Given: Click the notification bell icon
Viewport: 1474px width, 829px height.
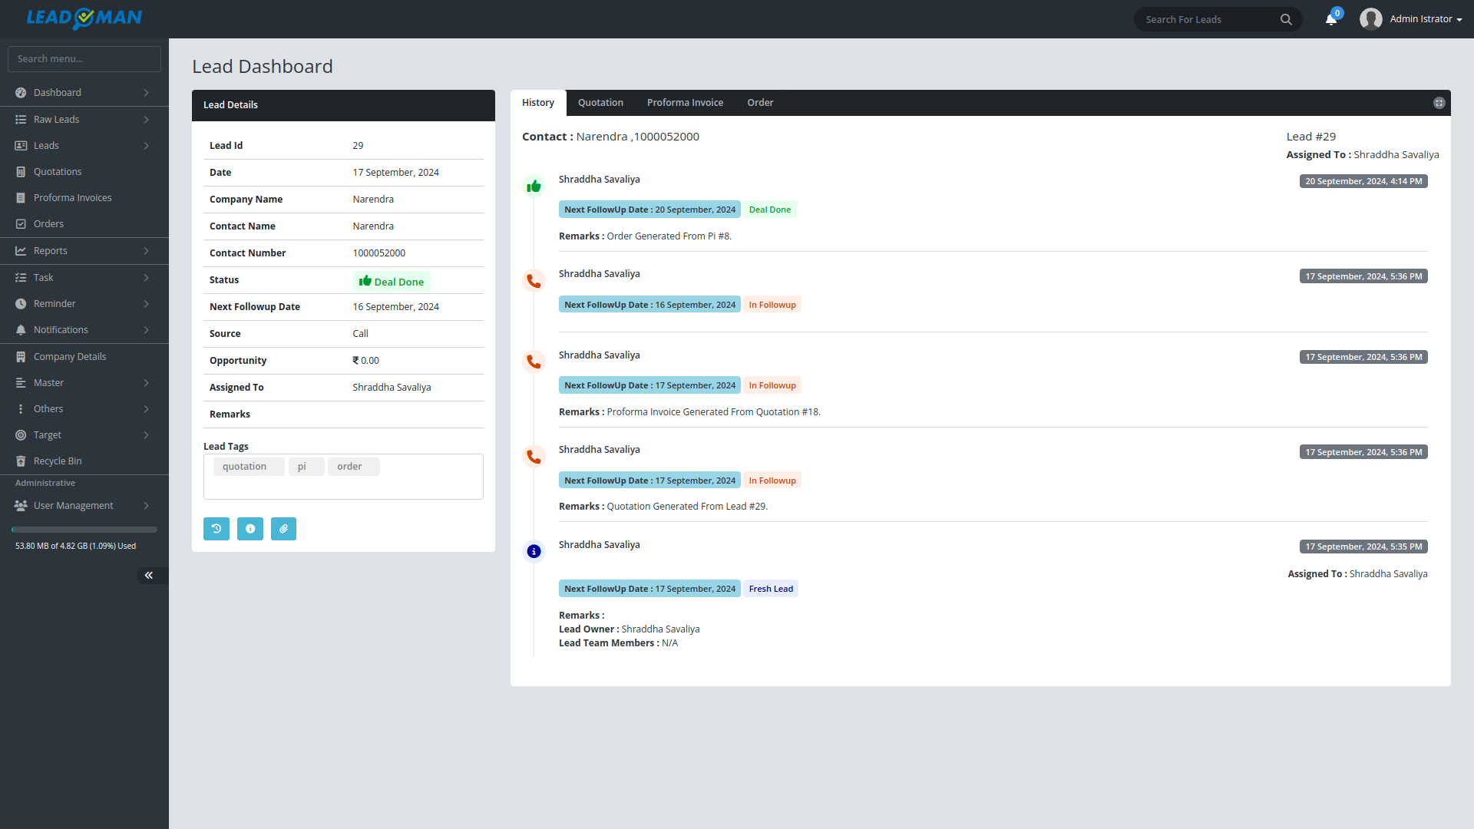Looking at the screenshot, I should [x=1330, y=19].
